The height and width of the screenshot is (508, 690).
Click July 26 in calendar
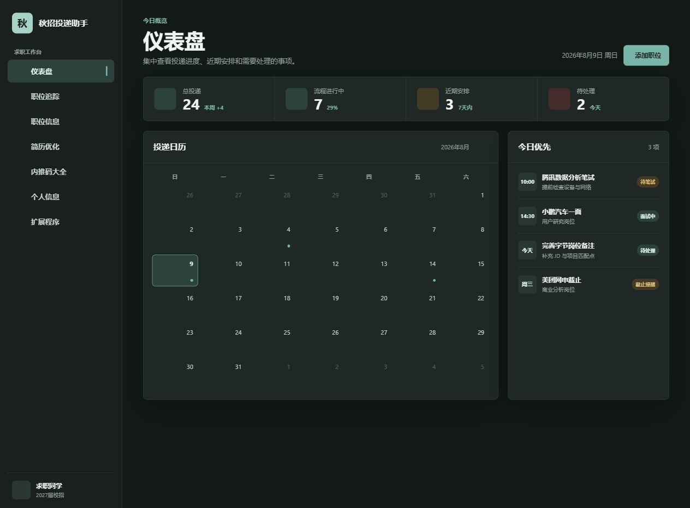(175, 202)
